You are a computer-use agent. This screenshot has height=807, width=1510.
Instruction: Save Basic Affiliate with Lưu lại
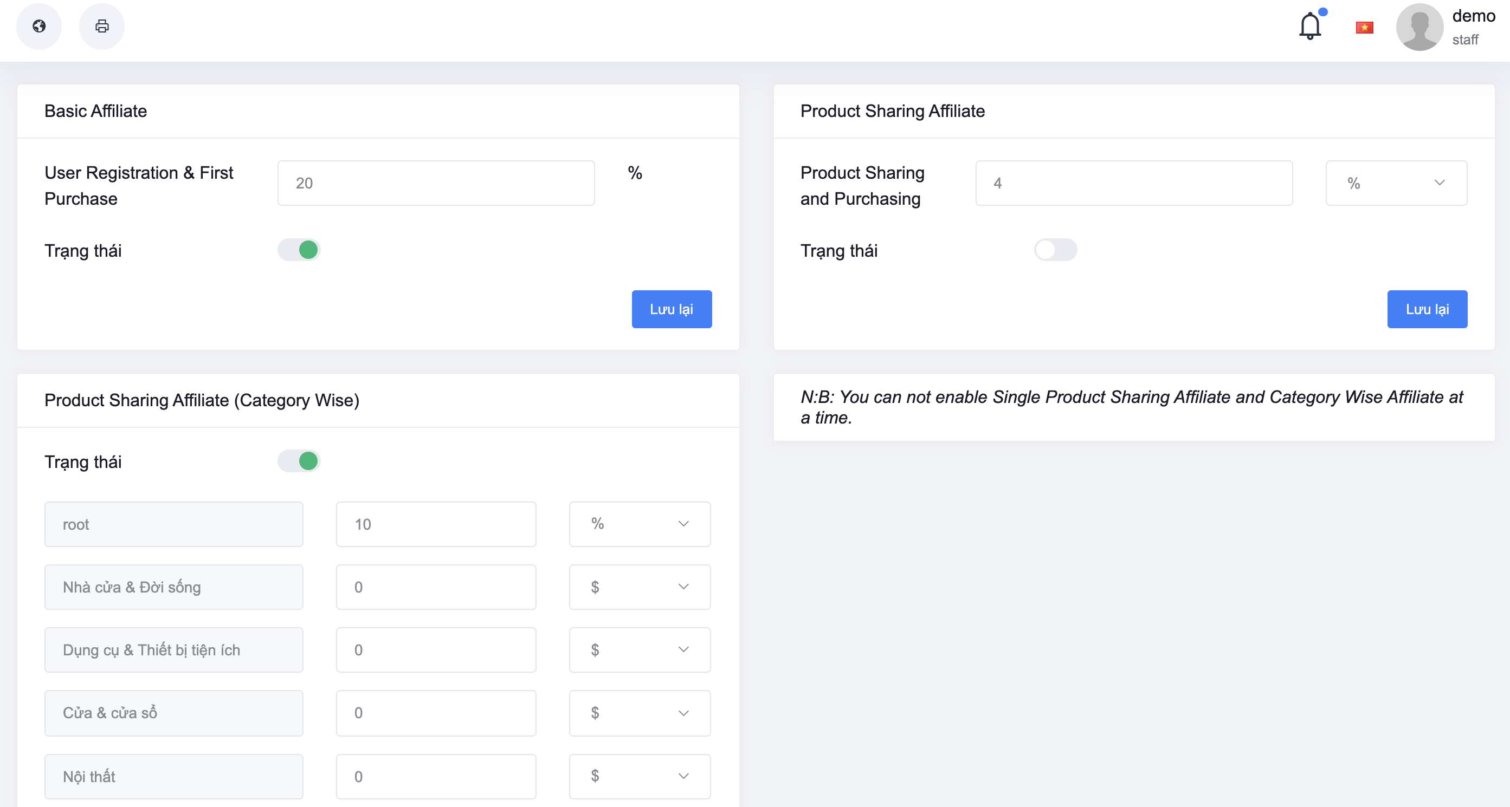[x=672, y=309]
